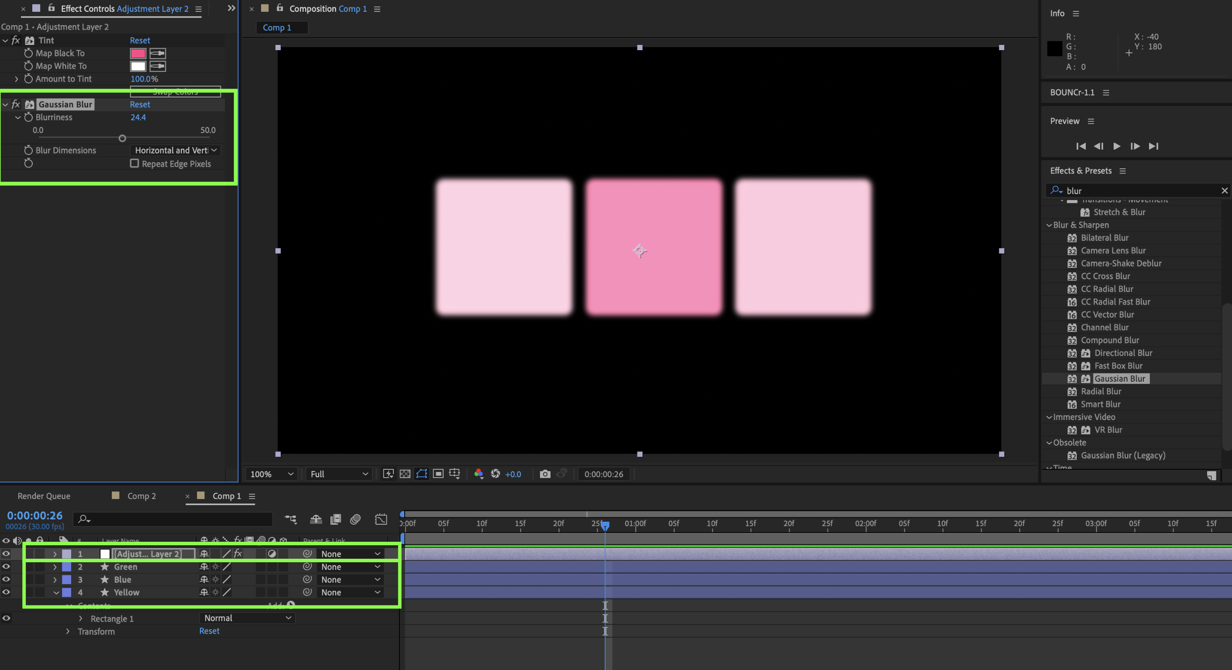Image resolution: width=1232 pixels, height=670 pixels.
Task: Toggle the transparency grid icon
Action: pos(405,474)
